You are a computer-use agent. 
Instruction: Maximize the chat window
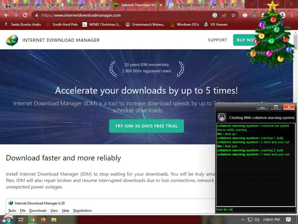coord(276,107)
